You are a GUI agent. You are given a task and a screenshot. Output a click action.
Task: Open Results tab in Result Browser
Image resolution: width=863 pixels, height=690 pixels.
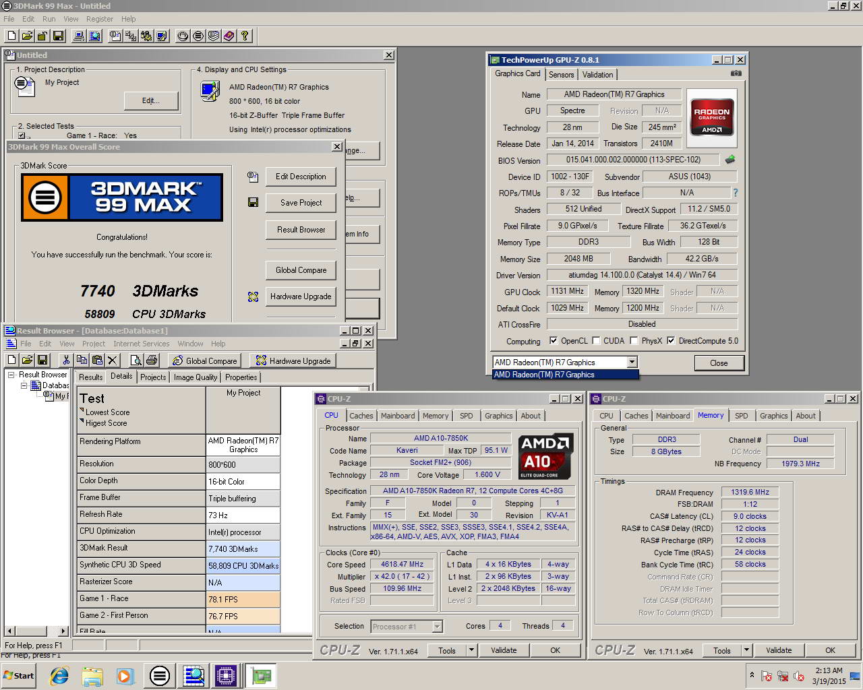pos(91,377)
